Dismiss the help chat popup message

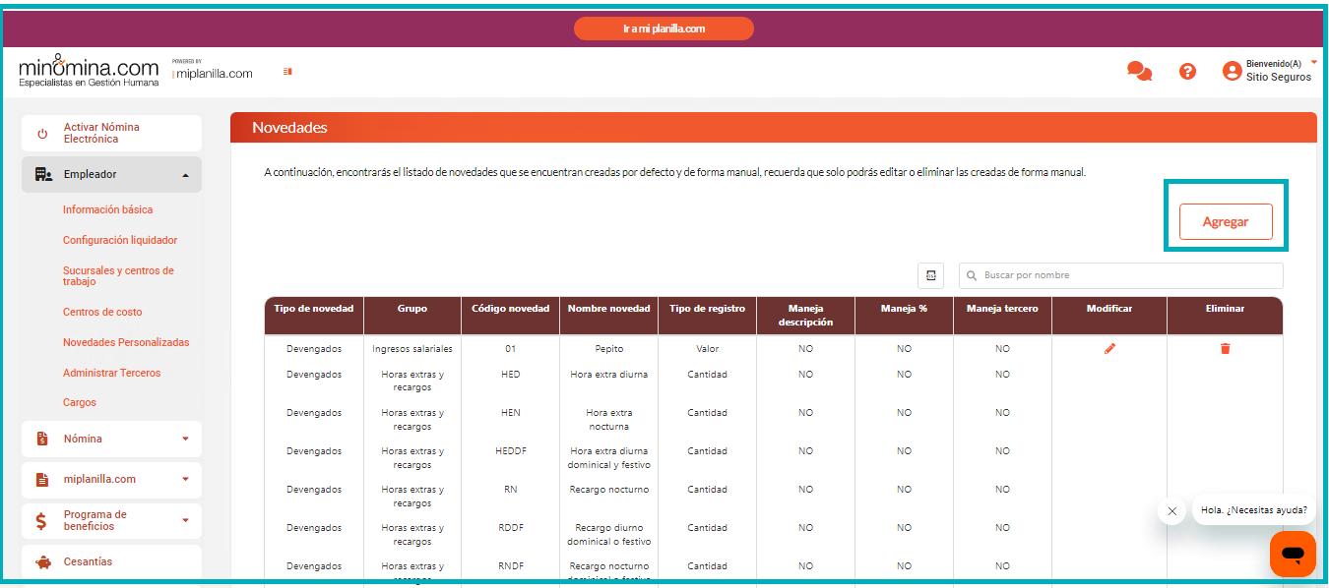point(1171,511)
